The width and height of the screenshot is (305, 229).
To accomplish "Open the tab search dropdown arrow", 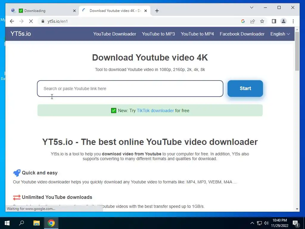I will (x=251, y=7).
